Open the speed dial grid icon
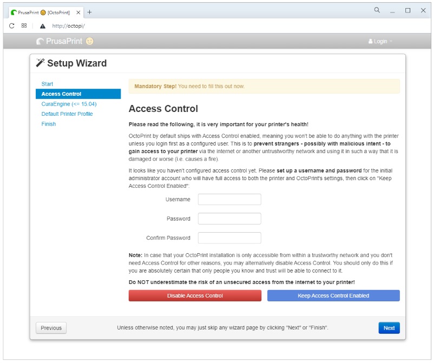This screenshot has width=433, height=363. 24,25
